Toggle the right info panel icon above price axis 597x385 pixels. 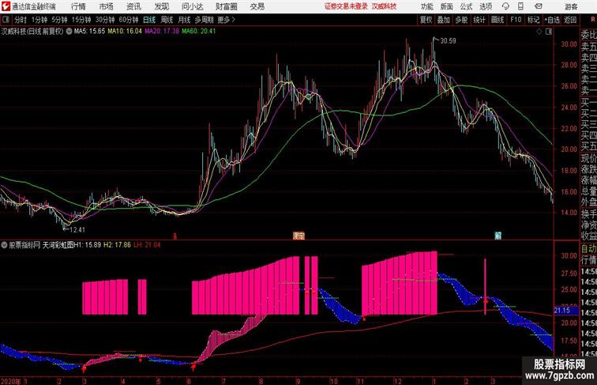pos(549,32)
